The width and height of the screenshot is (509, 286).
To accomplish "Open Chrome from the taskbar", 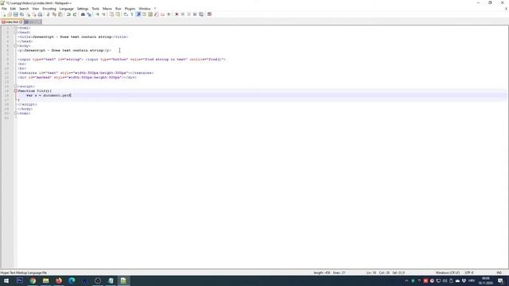I will pos(33,280).
